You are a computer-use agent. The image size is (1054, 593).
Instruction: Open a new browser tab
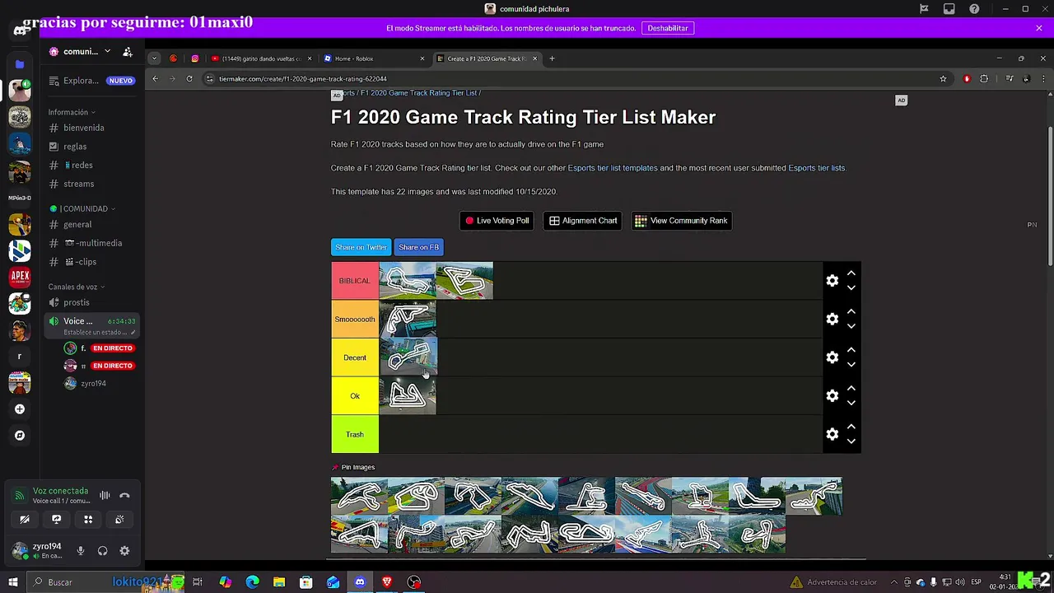tap(552, 58)
